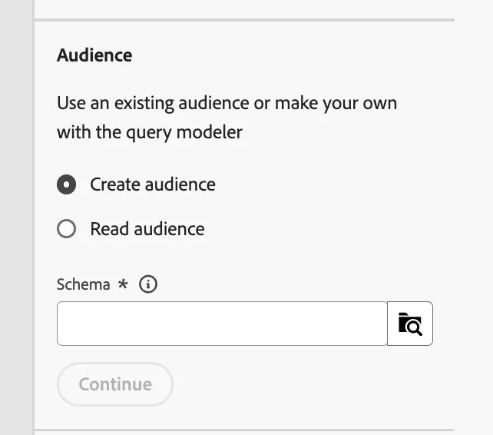Image resolution: width=493 pixels, height=435 pixels.
Task: Click the 'Use an existing audience' description
Action: click(227, 117)
